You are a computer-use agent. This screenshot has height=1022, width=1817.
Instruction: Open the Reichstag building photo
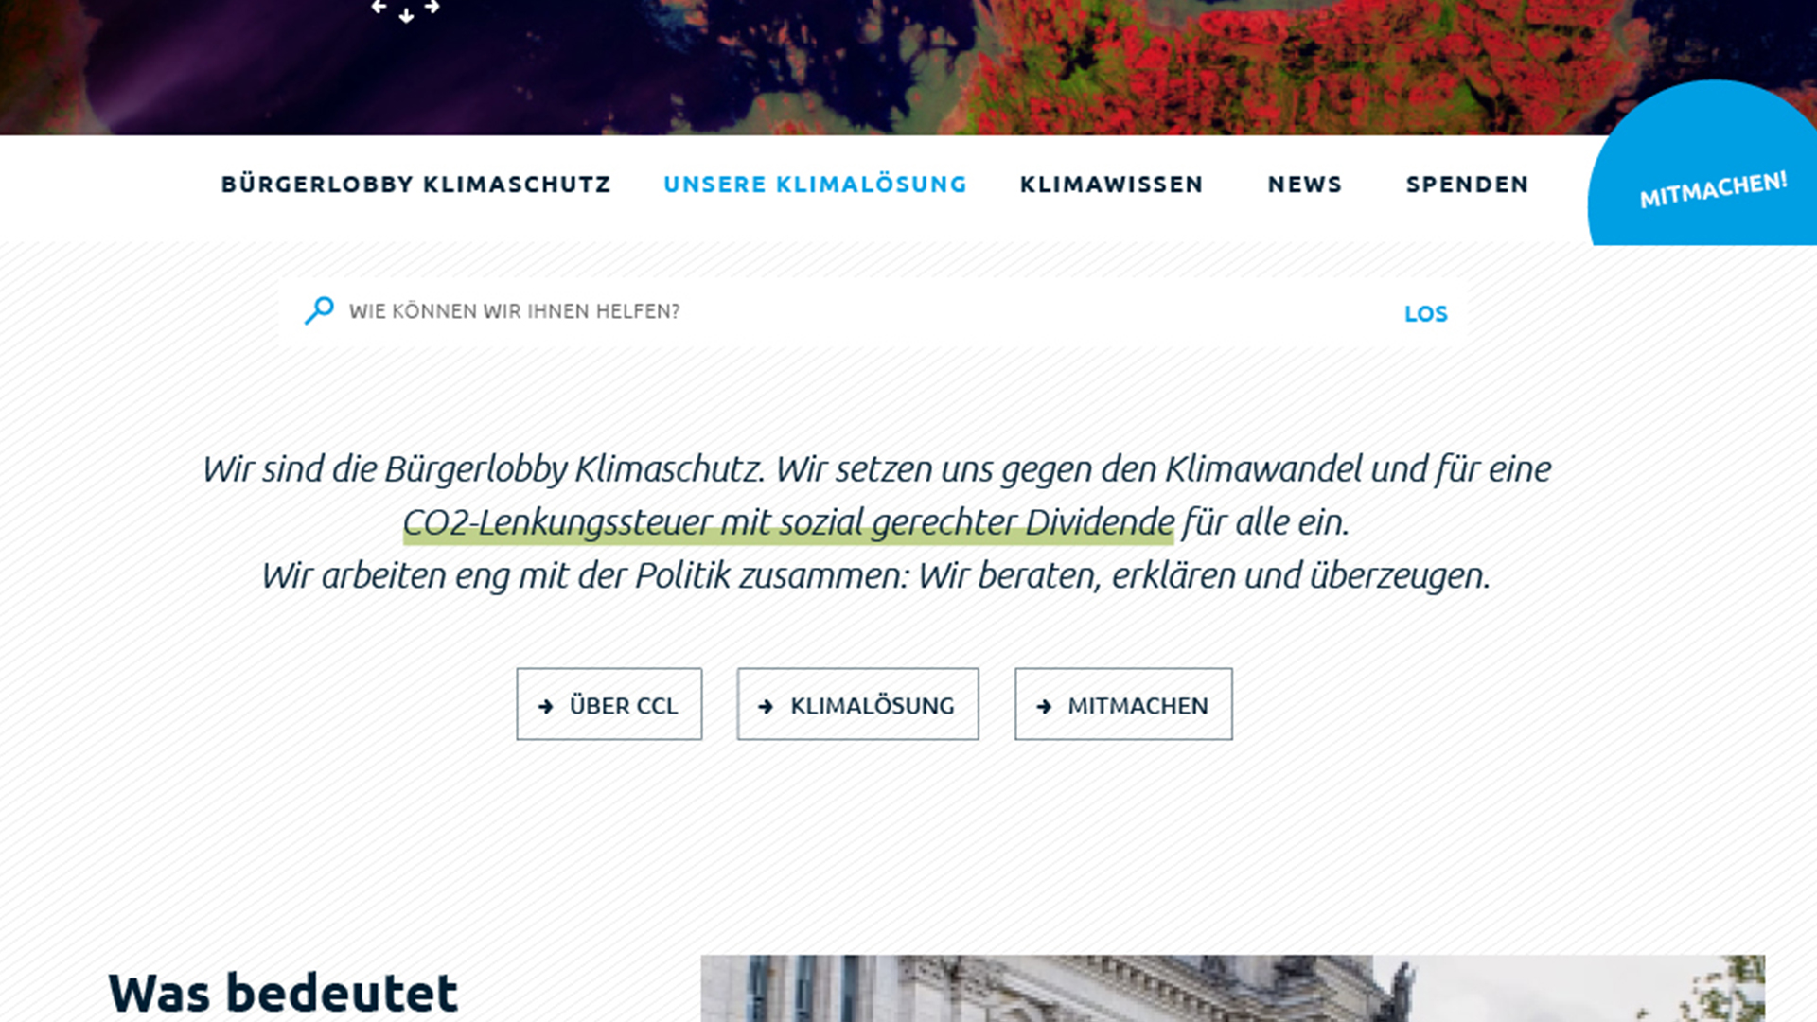1232,988
